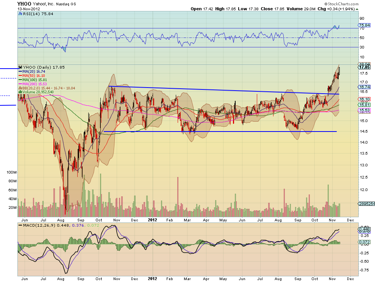Screen dimensions: 375x282
Task: Select the red MA(50) legend line swatch
Action: (x=20, y=76)
